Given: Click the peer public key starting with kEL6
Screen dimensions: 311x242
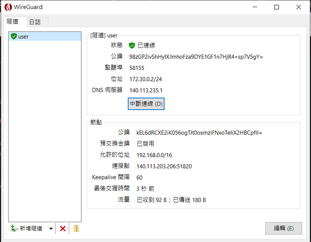Looking at the screenshot, I should click(x=199, y=133).
